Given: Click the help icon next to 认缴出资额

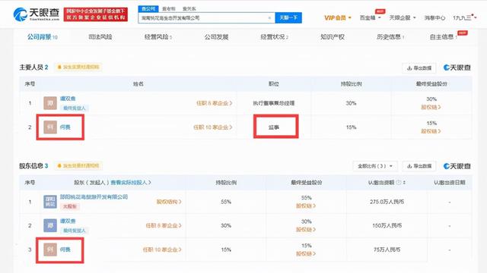Looking at the screenshot, I should click(399, 182).
